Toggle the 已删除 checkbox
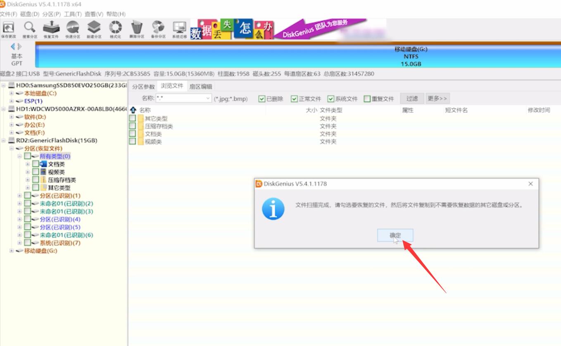The image size is (561, 346). [x=261, y=99]
